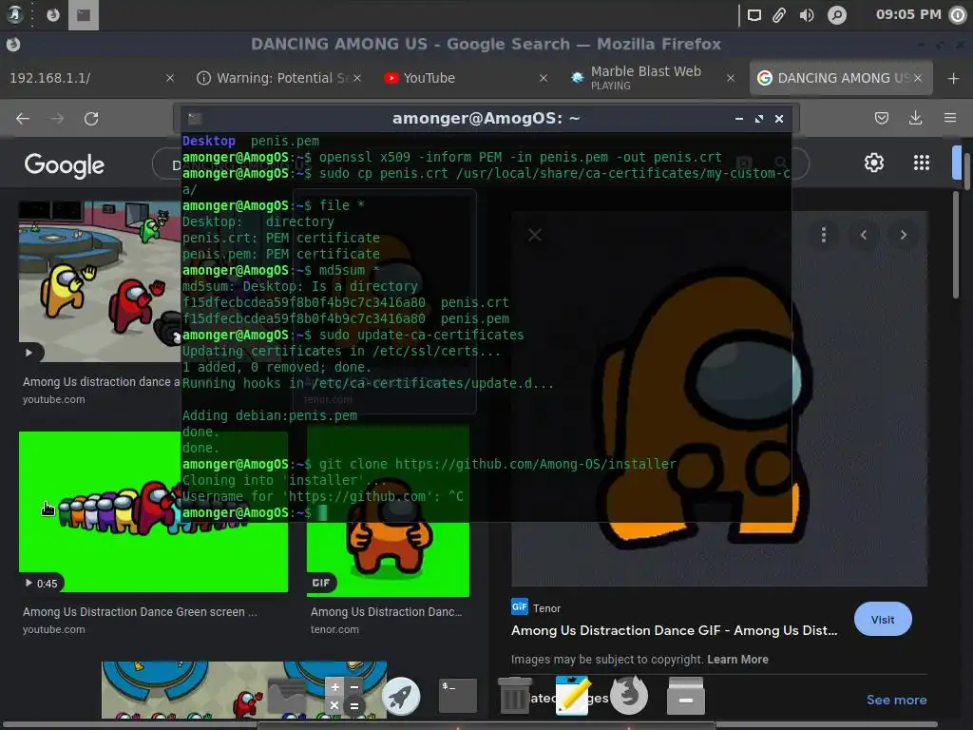Viewport: 973px width, 730px height.
Task: Open the cafeteria dance video thumbnail
Action: point(99,281)
